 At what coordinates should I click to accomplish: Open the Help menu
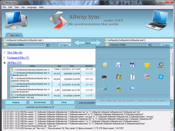(x=41, y=7)
